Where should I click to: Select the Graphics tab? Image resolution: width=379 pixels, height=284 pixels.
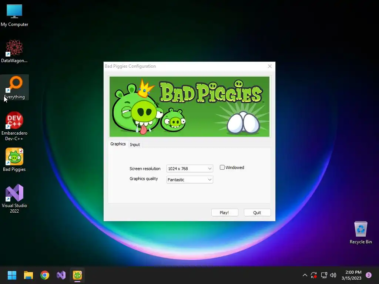[x=118, y=144]
